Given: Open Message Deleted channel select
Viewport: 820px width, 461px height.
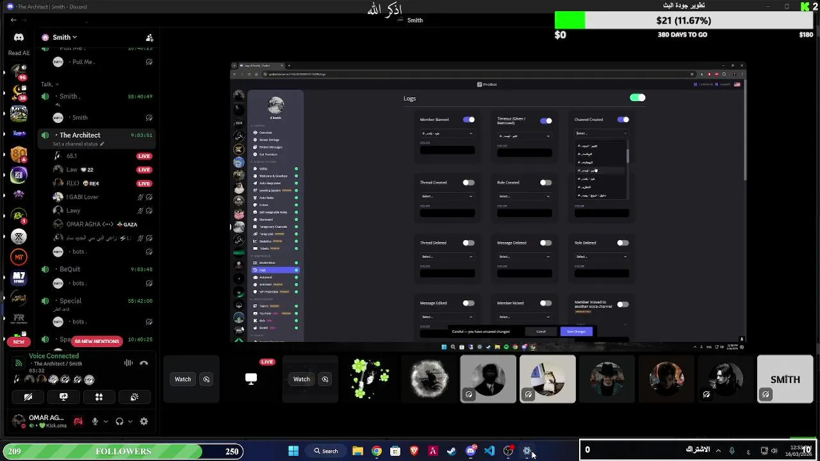Looking at the screenshot, I should [524, 256].
